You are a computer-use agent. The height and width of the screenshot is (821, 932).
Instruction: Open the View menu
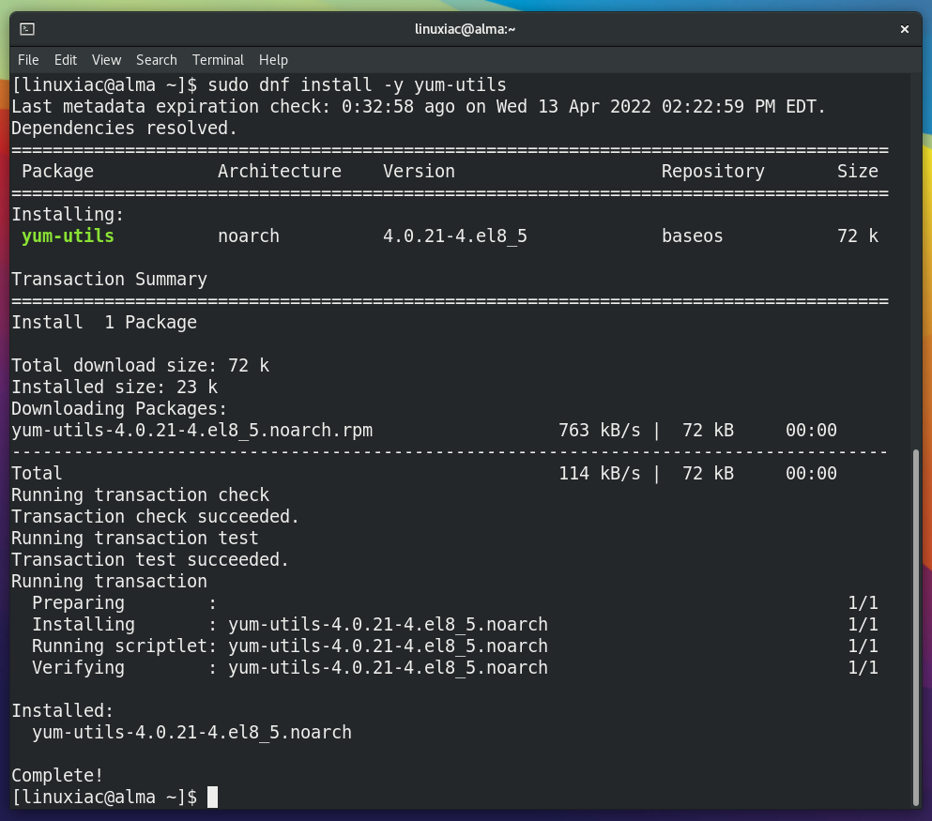pyautogui.click(x=106, y=60)
